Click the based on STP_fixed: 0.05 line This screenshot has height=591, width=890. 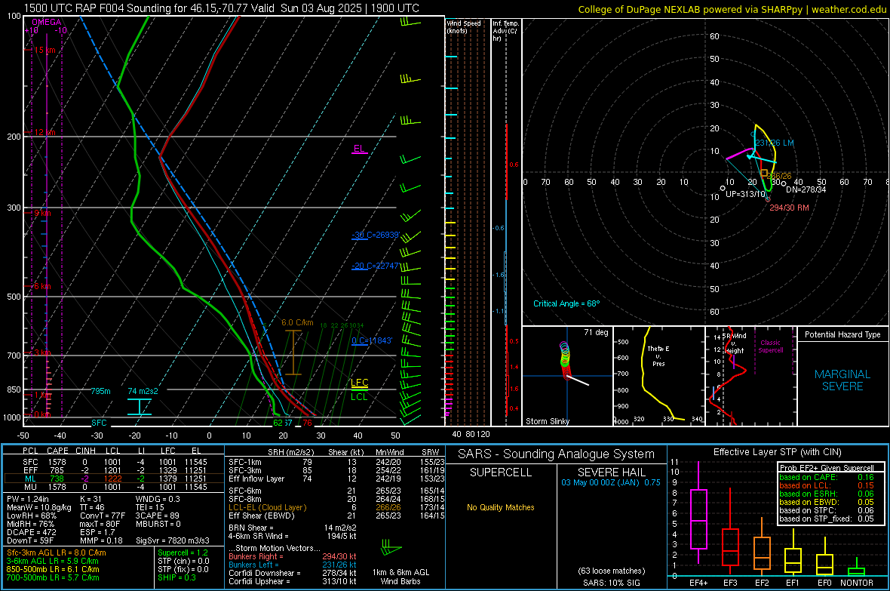coord(827,519)
